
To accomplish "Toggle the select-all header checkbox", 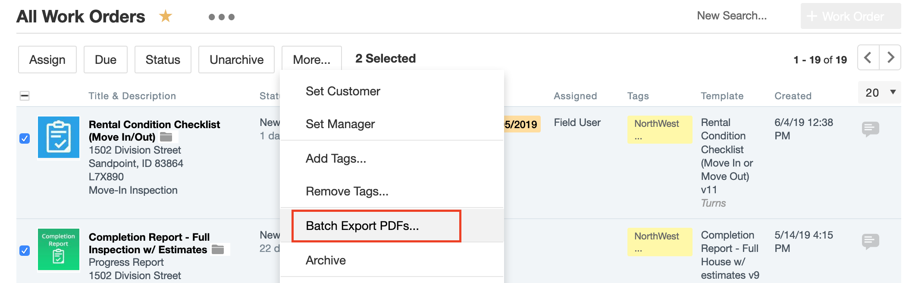I will [x=25, y=96].
